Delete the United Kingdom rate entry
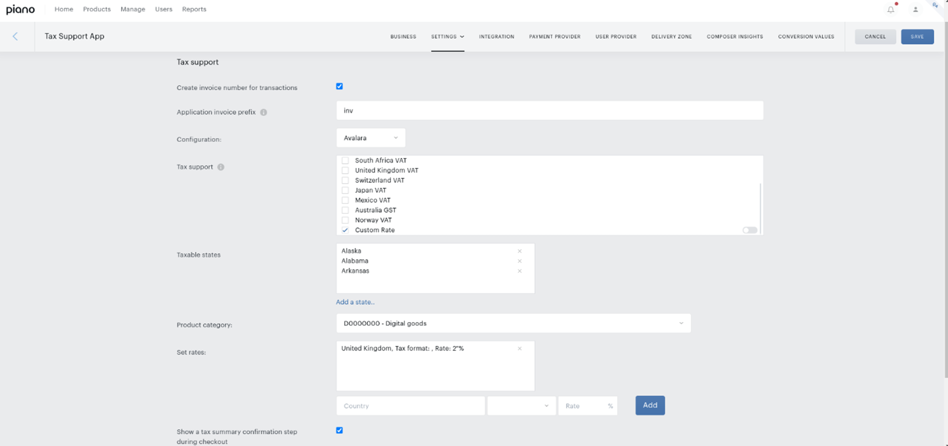 (519, 349)
